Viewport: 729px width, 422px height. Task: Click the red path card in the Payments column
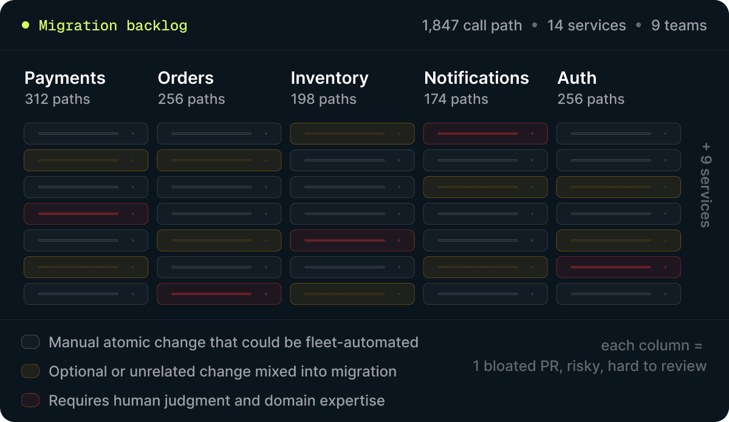click(x=86, y=214)
